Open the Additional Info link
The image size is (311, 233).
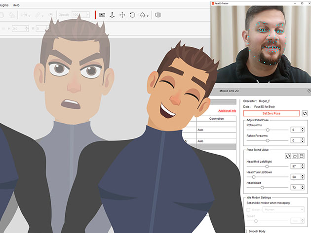click(227, 111)
